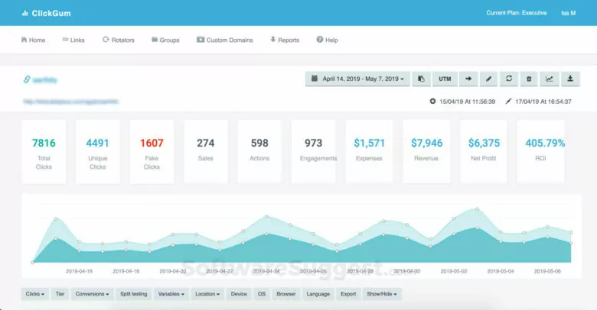Click the Export button
Screen dimensions: 597x310
tap(348, 294)
